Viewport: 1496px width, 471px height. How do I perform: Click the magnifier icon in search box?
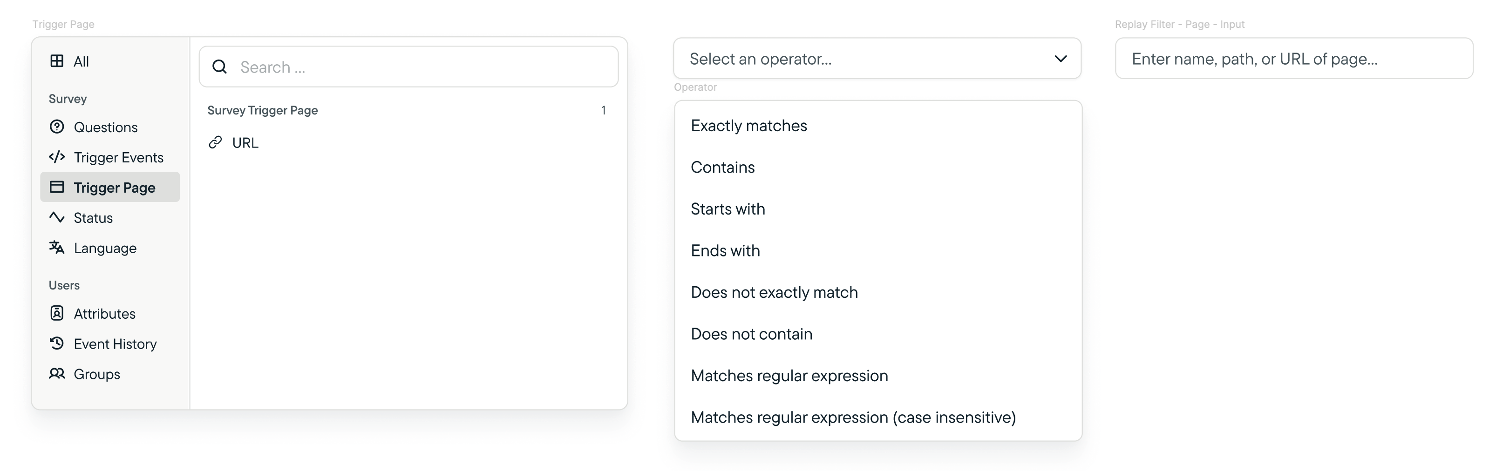pyautogui.click(x=219, y=67)
